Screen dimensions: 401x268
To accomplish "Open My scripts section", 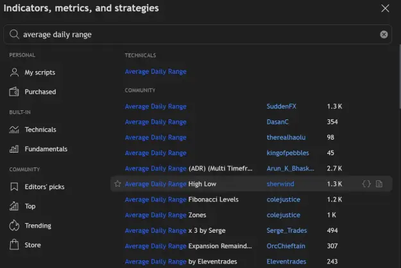I will pos(33,72).
